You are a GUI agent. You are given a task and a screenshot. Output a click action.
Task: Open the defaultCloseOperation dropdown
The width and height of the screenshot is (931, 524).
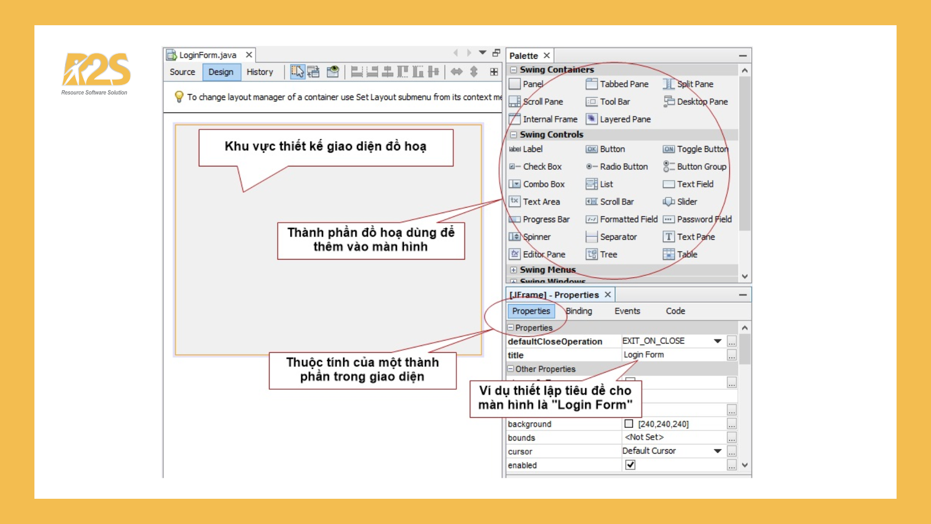coord(718,341)
